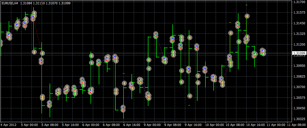This screenshot has height=128, width=307.
Task: Click the small yellow dash above 6 Apr 16:00 bar
Action: [x=124, y=73]
